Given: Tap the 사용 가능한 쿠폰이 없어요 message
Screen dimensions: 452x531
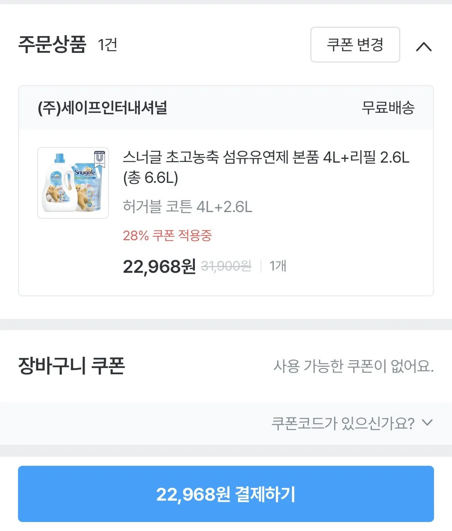Looking at the screenshot, I should (x=353, y=366).
